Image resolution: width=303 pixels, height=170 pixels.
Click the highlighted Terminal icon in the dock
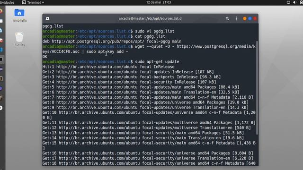pyautogui.click(x=1, y=59)
